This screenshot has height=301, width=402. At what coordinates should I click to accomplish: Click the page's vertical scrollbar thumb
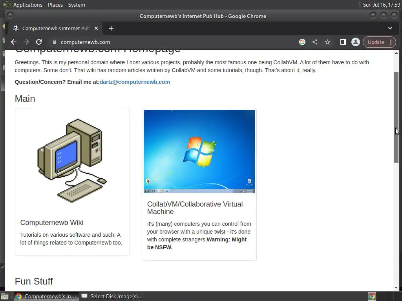(397, 117)
